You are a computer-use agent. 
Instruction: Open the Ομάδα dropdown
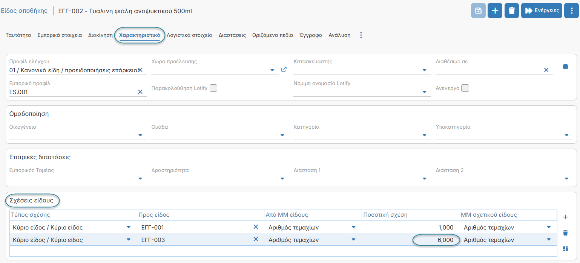(282, 135)
